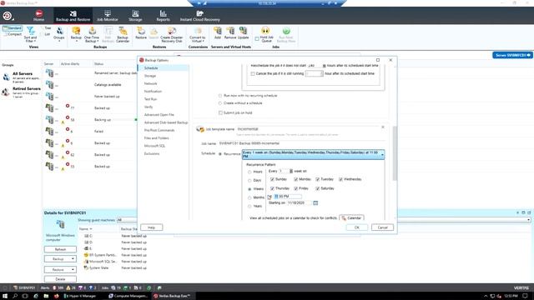
Task: Open Backup dropdown button in Details panel
Action: [x=60, y=259]
